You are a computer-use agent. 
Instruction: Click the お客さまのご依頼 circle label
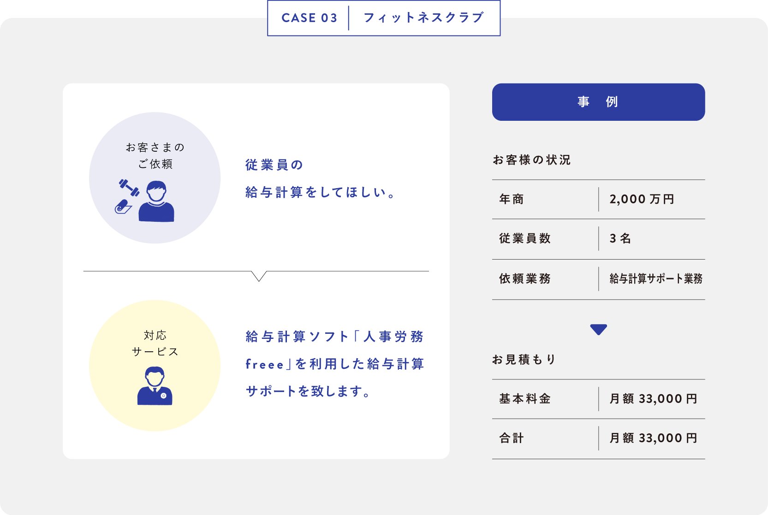point(155,155)
